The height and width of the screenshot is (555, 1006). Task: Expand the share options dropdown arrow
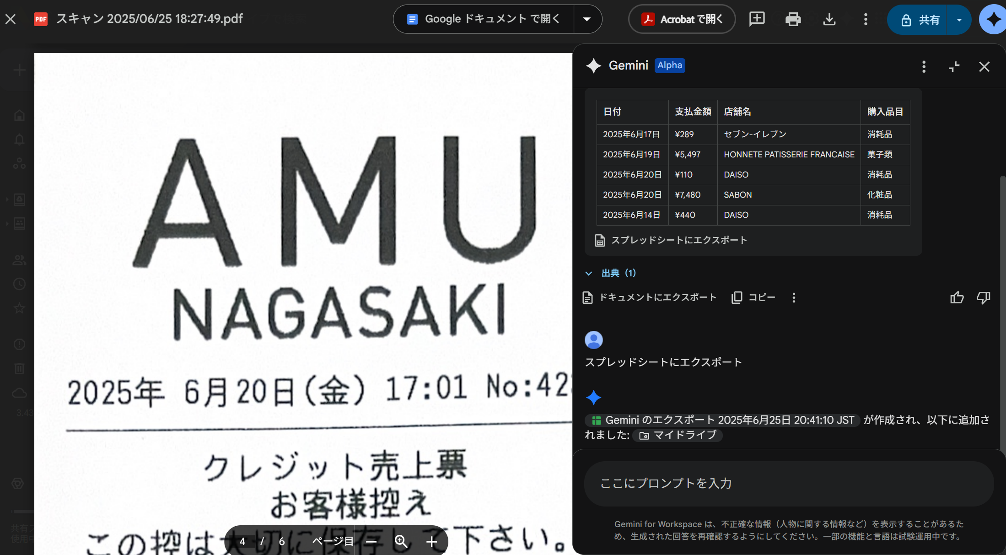(x=959, y=20)
